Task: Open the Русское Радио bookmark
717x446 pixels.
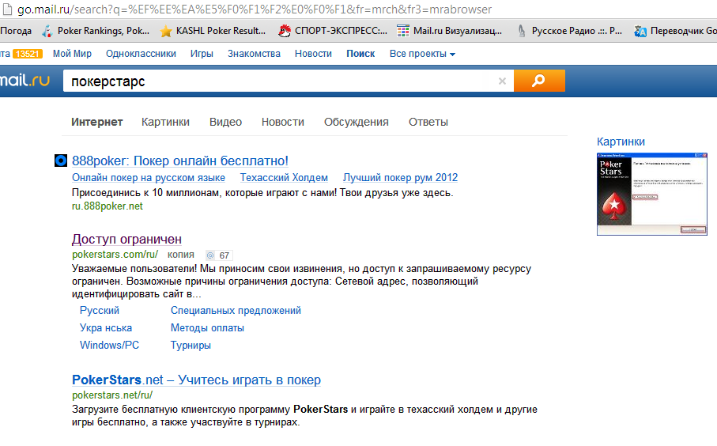Action: tap(522, 32)
